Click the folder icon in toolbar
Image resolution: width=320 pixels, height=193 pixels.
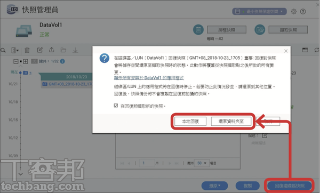pyautogui.click(x=63, y=50)
